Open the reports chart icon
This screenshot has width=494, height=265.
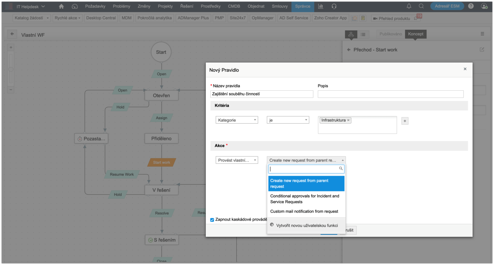point(321,6)
